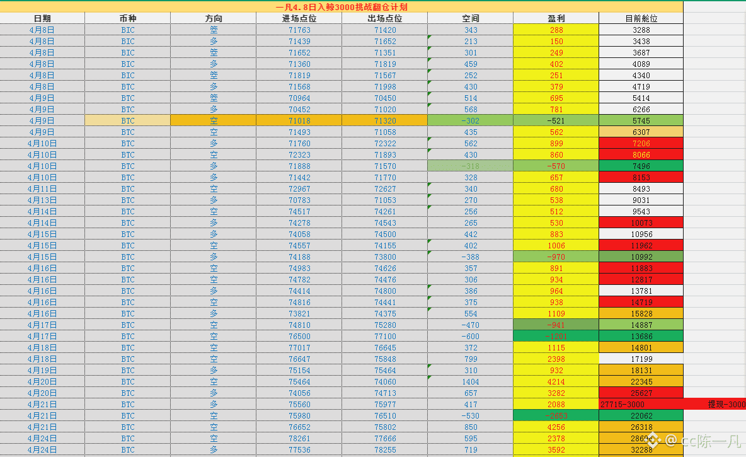
Task: Select green loss cell -521
Action: [x=556, y=120]
